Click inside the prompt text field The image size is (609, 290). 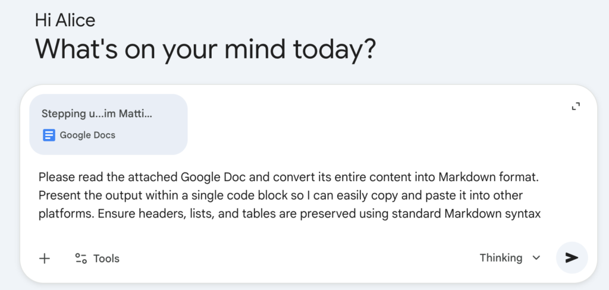point(297,196)
